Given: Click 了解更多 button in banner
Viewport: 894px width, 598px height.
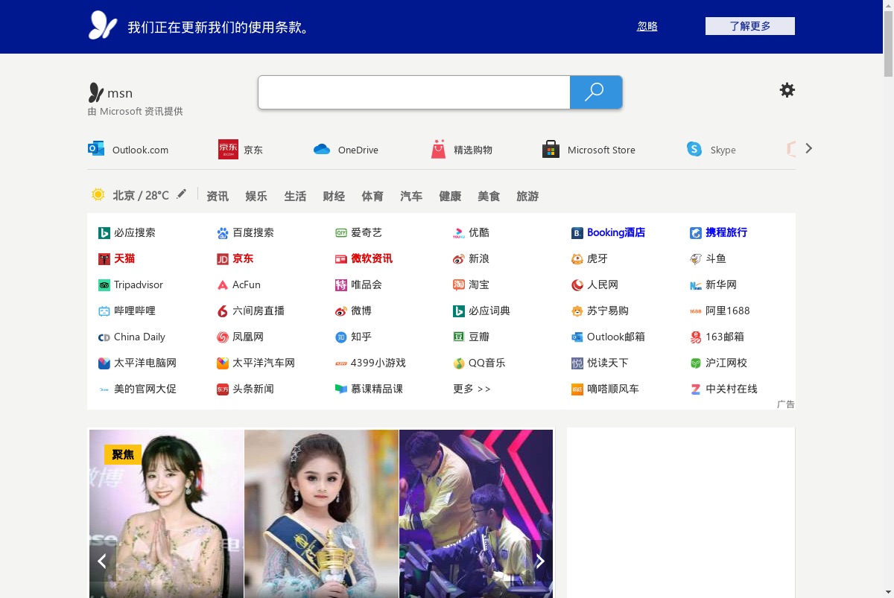Looking at the screenshot, I should pyautogui.click(x=750, y=26).
